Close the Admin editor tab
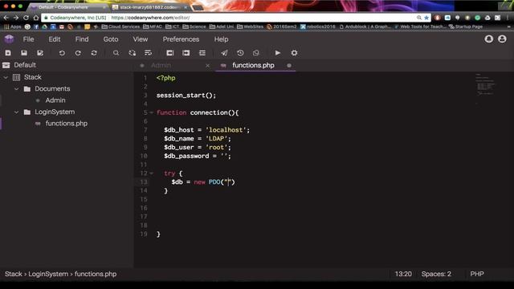Viewport: 514px width, 289px height. (x=207, y=66)
